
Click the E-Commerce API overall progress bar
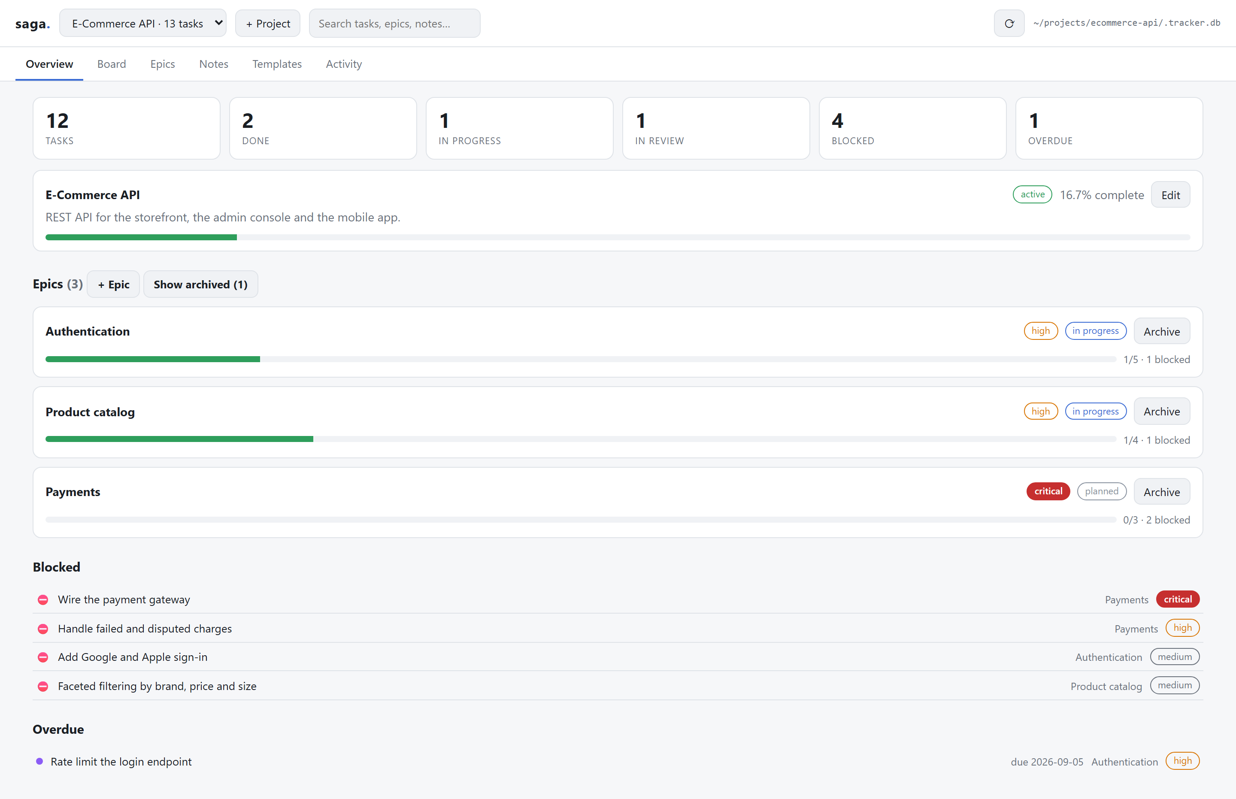618,238
